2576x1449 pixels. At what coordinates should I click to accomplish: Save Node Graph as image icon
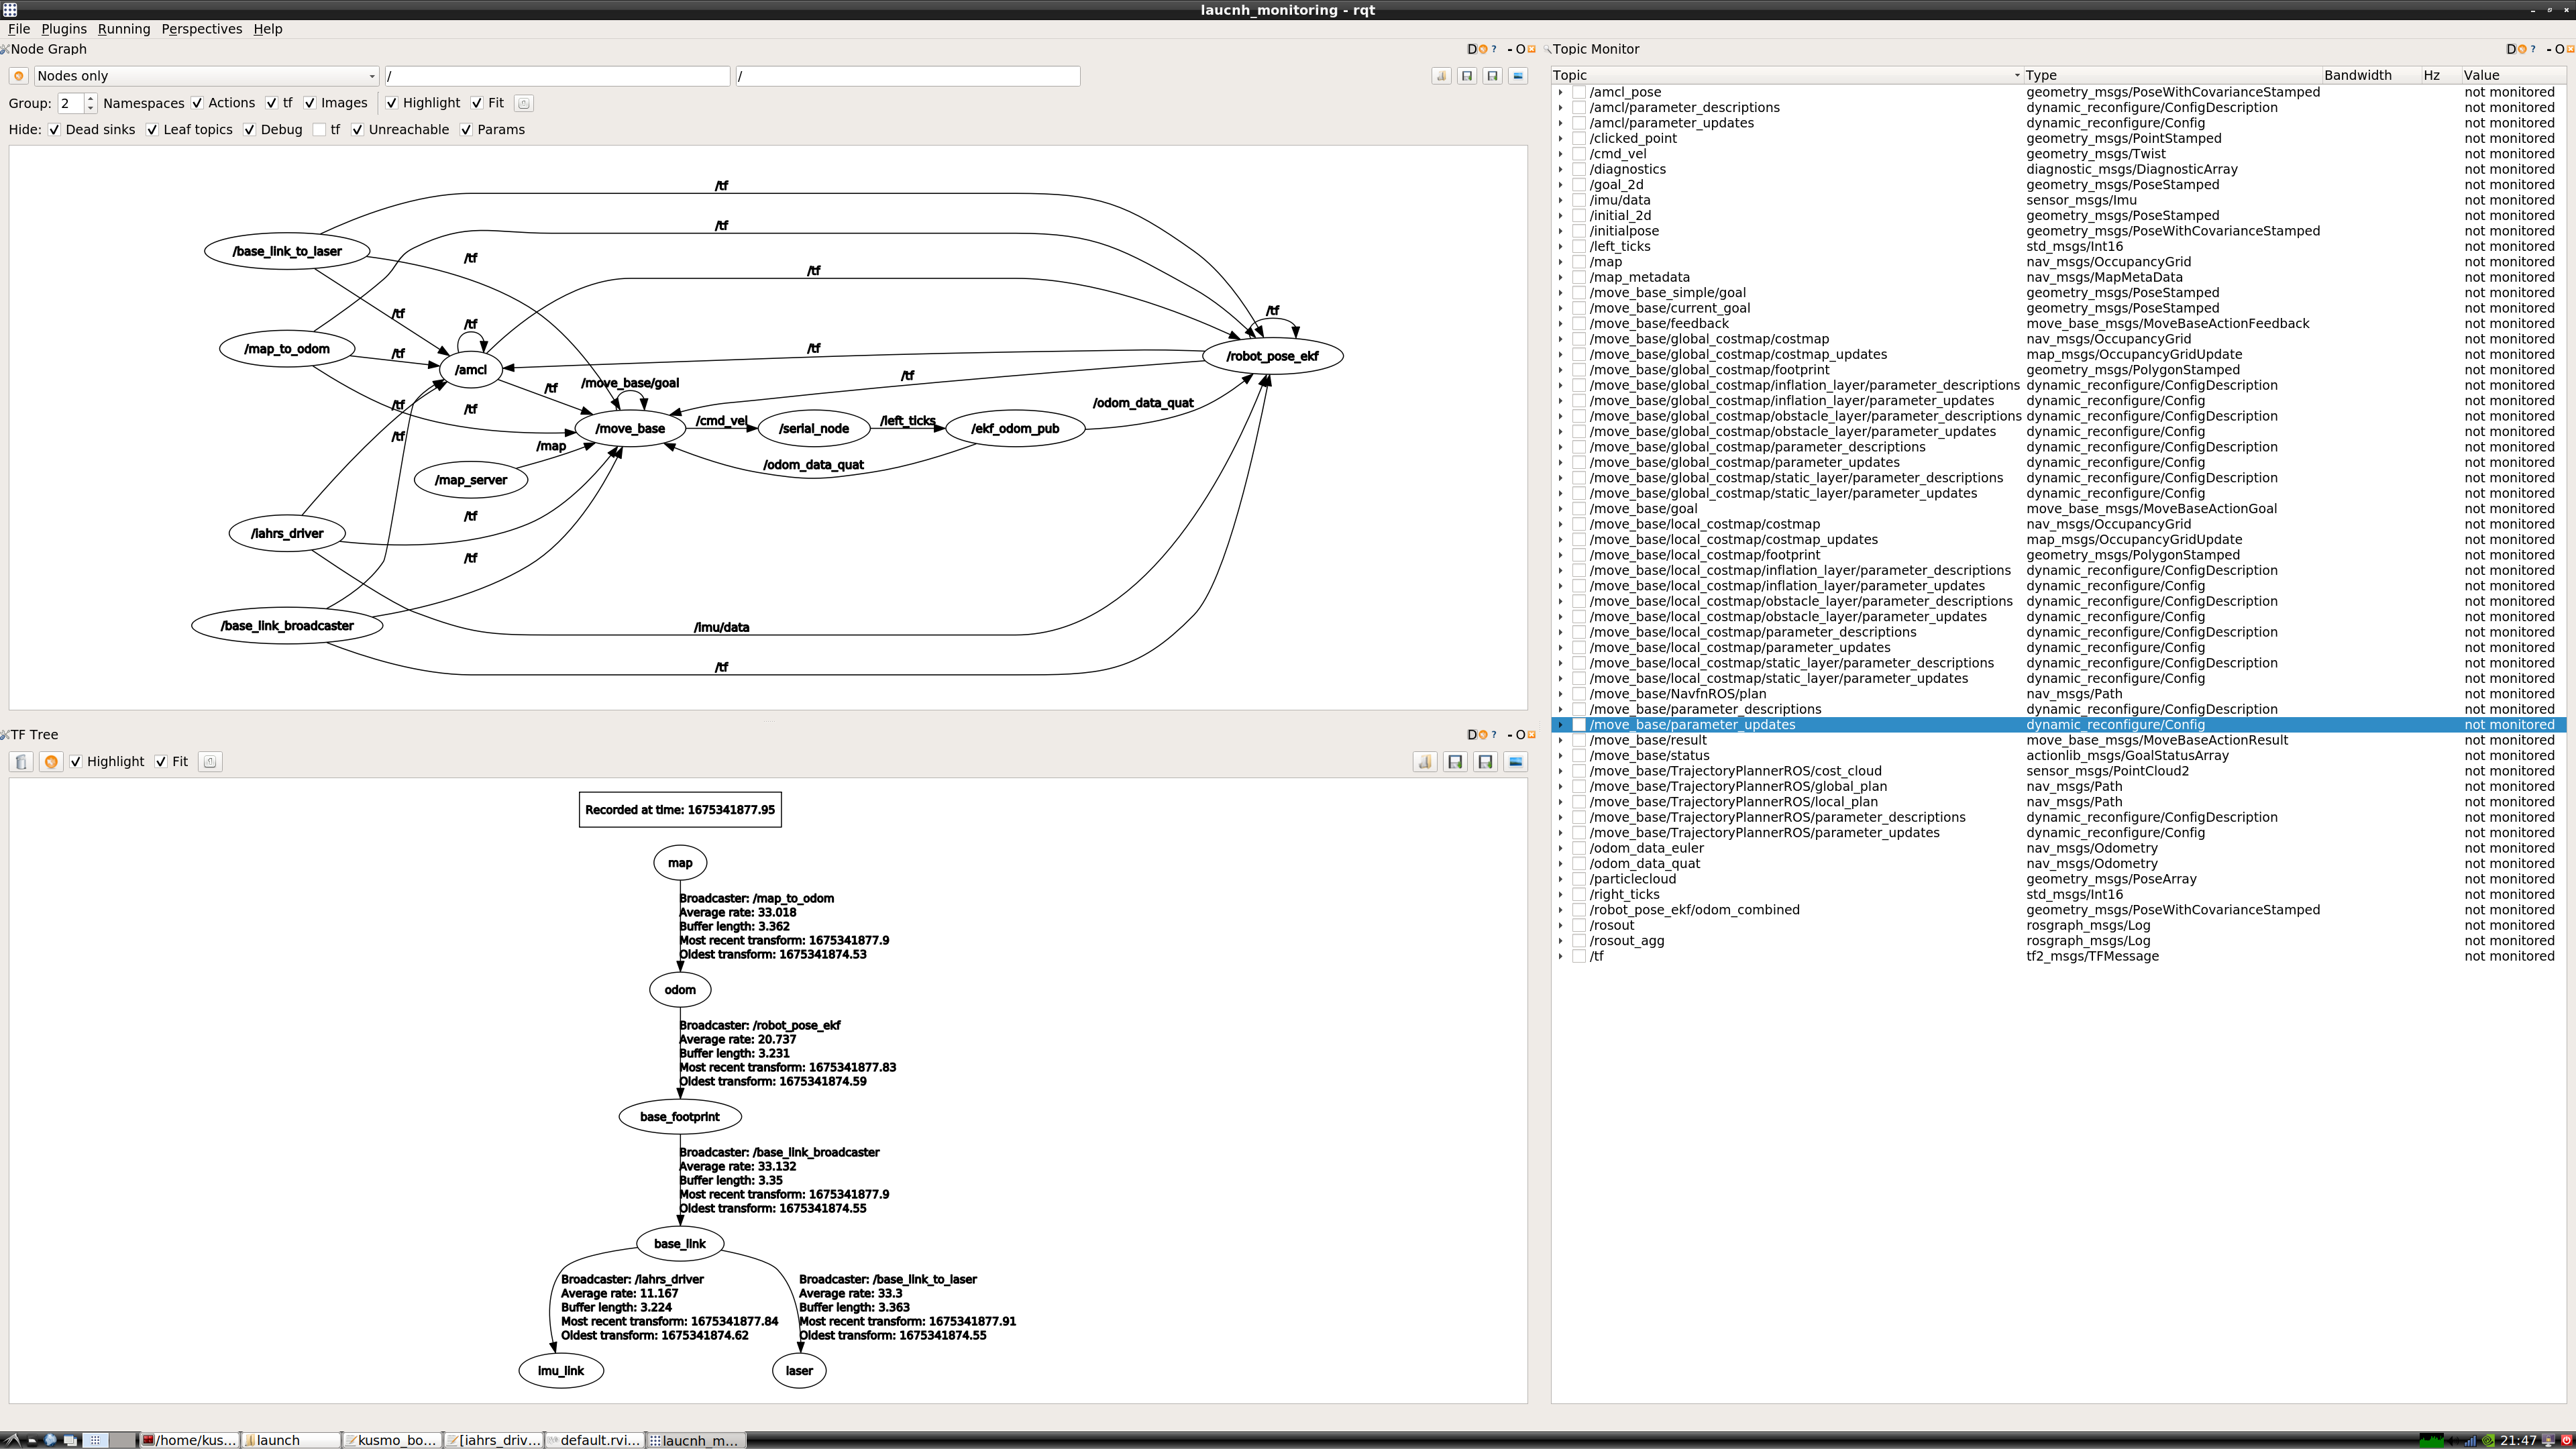pyautogui.click(x=1518, y=76)
